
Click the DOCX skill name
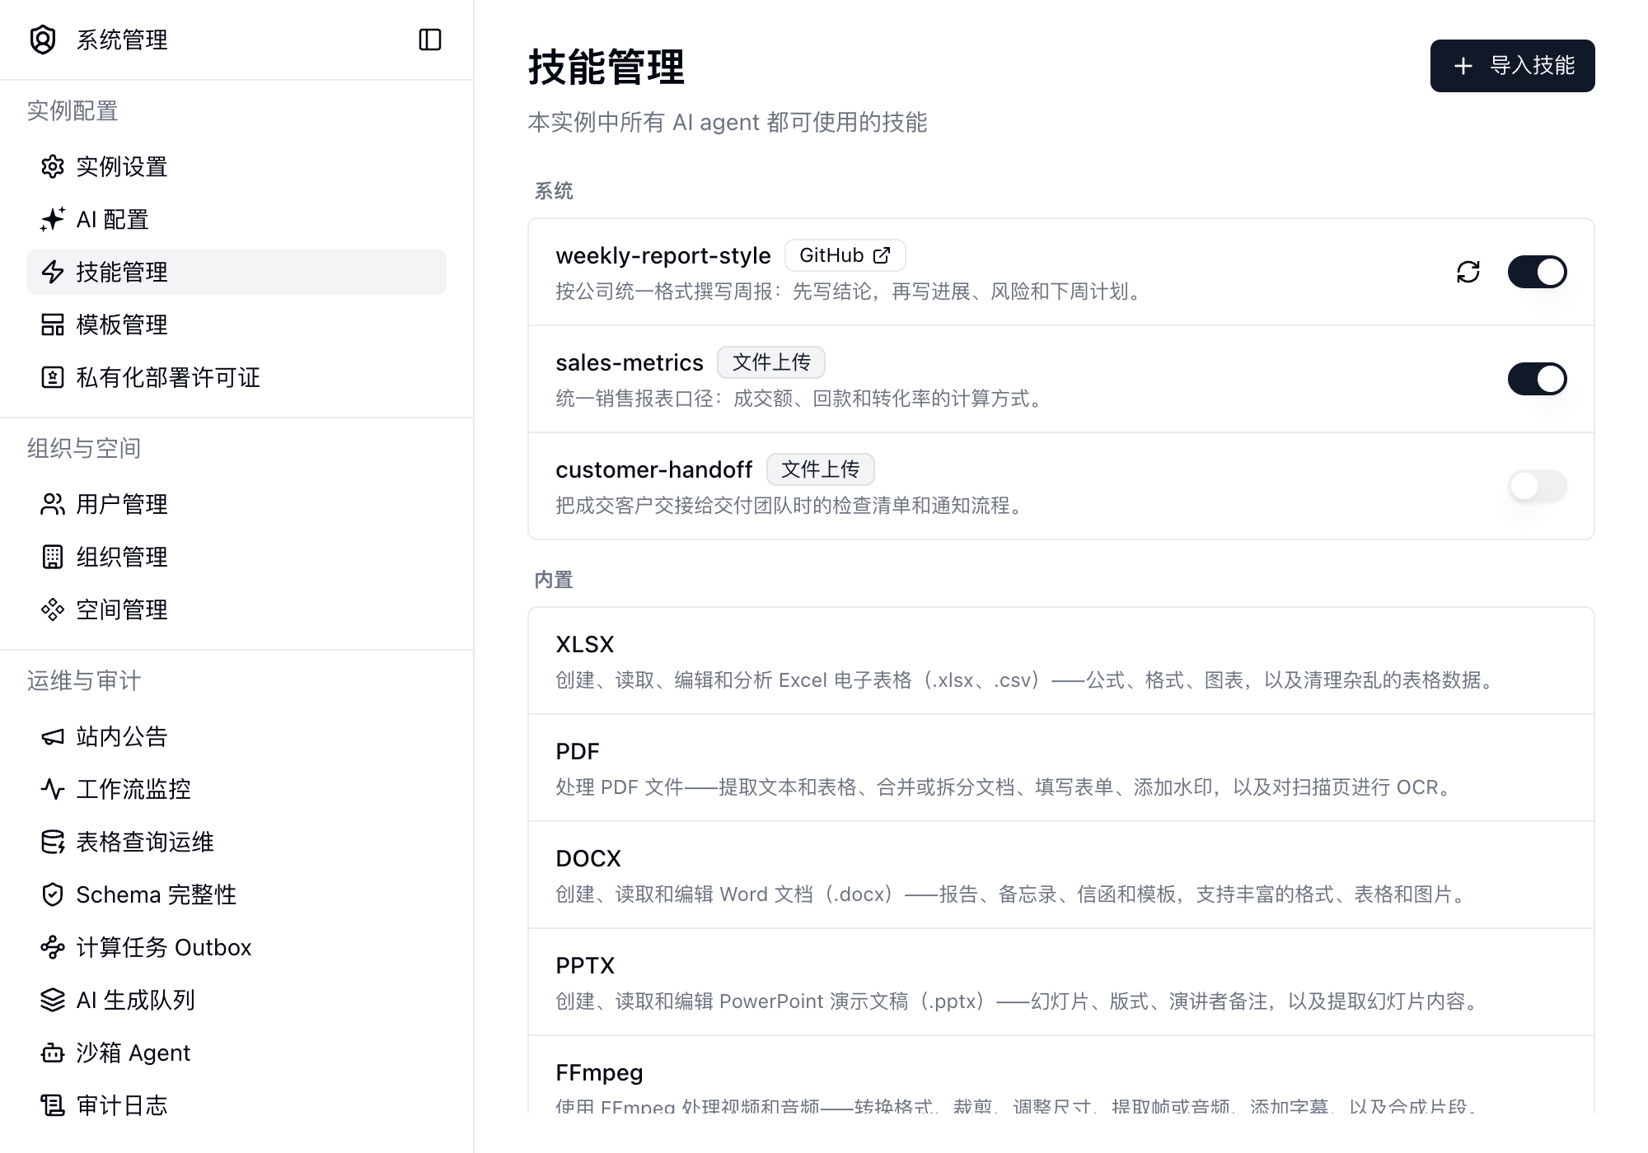coord(588,858)
